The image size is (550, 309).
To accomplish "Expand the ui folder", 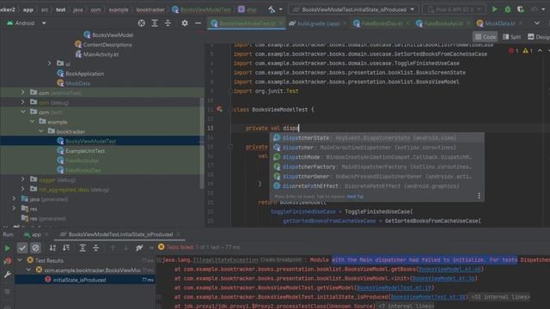I will pos(50,64).
